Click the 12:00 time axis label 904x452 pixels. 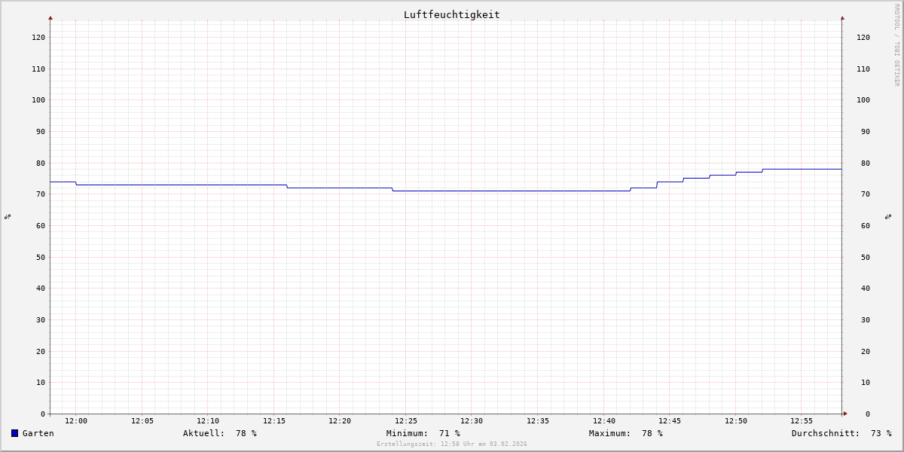76,421
